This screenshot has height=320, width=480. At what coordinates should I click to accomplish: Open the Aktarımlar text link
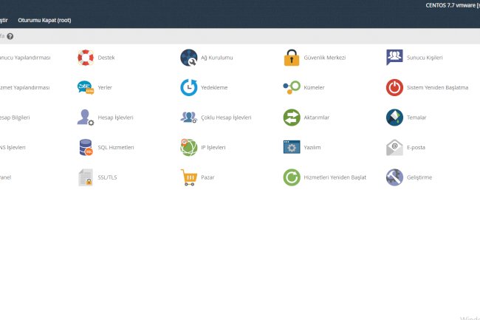pyautogui.click(x=316, y=118)
